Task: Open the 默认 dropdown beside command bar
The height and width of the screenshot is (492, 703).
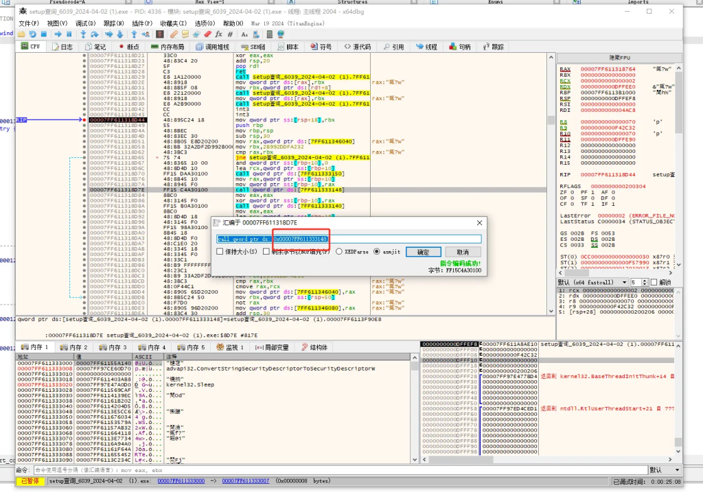Action: [x=664, y=470]
